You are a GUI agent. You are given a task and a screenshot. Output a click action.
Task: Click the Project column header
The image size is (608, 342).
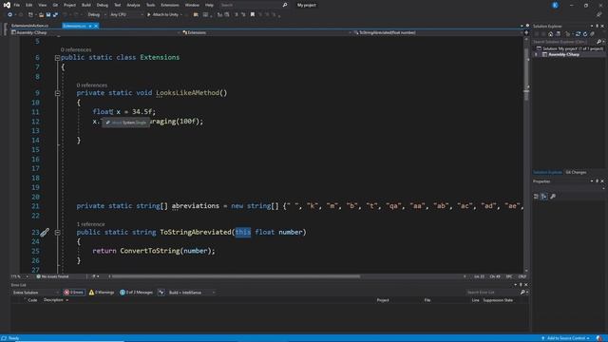(383, 300)
